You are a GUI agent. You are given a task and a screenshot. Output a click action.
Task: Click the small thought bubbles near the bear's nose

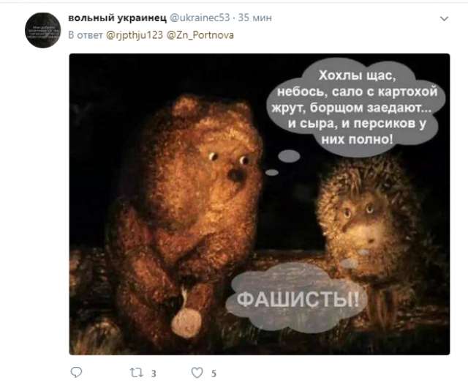(285, 162)
